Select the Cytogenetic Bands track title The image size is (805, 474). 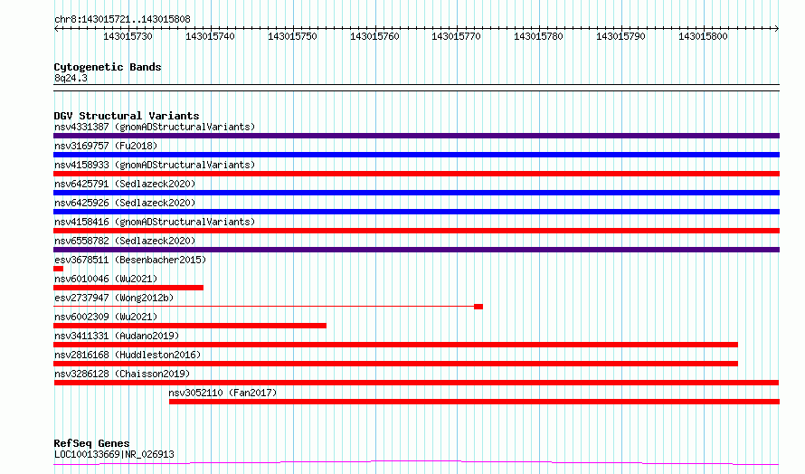click(x=108, y=67)
